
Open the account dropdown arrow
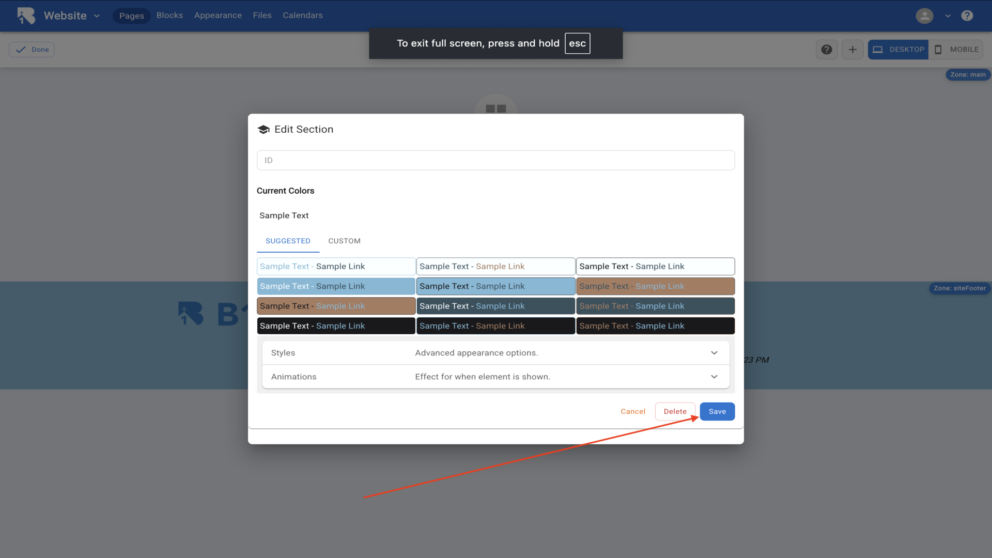click(x=948, y=16)
